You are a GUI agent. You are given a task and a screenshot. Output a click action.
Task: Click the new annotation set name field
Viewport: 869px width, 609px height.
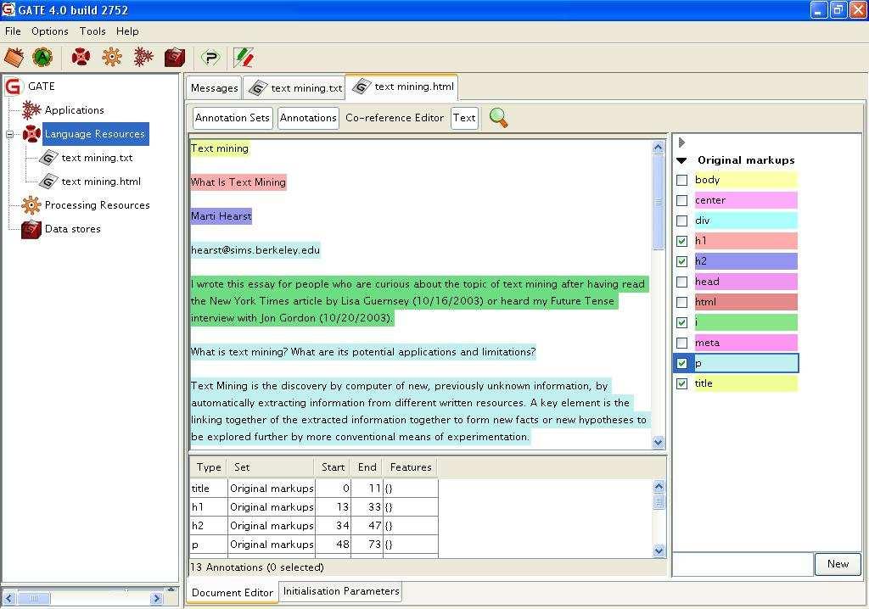[743, 564]
